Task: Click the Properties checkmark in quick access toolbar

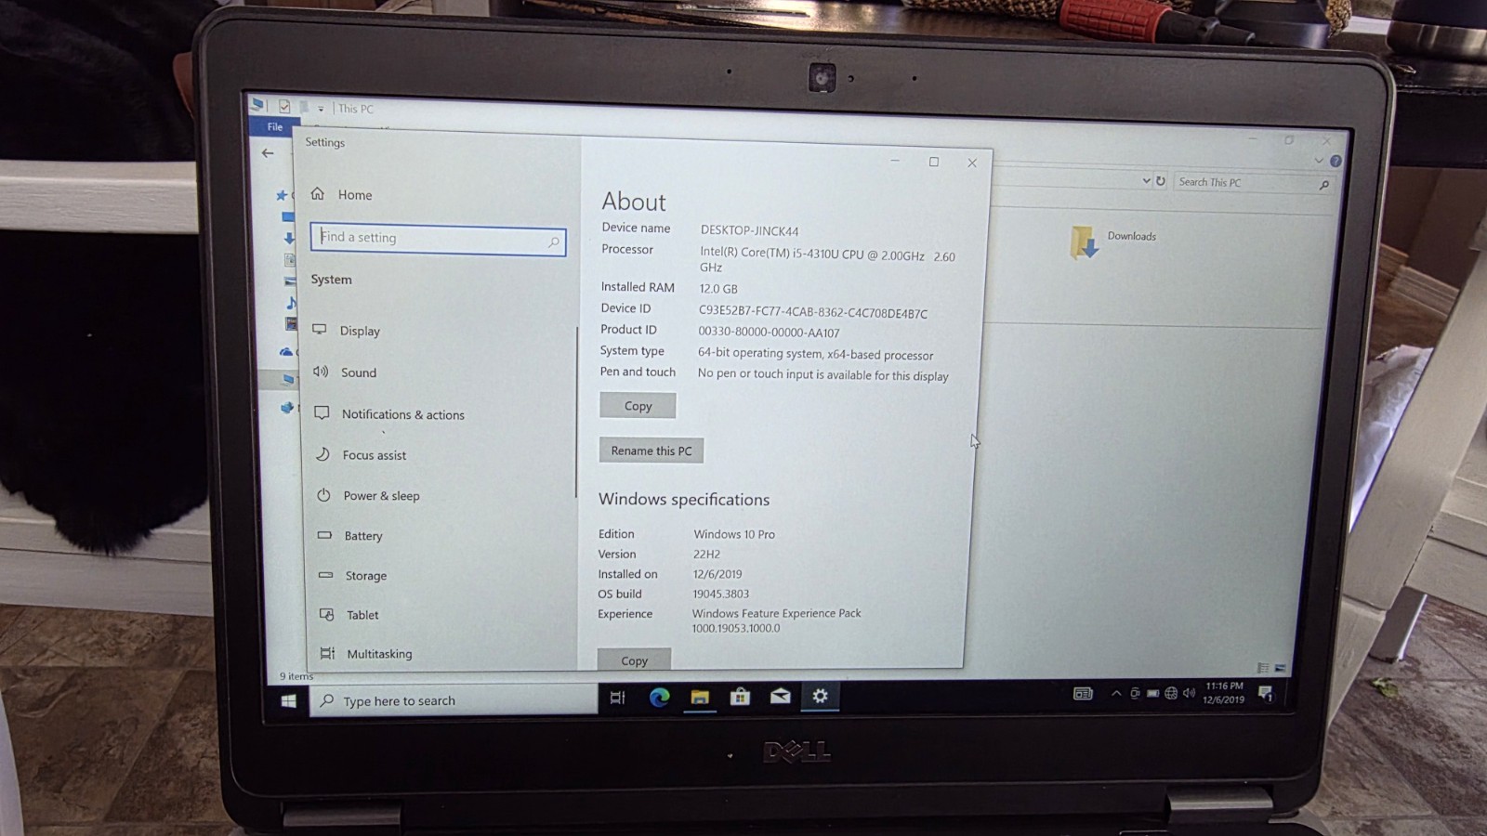Action: [284, 107]
